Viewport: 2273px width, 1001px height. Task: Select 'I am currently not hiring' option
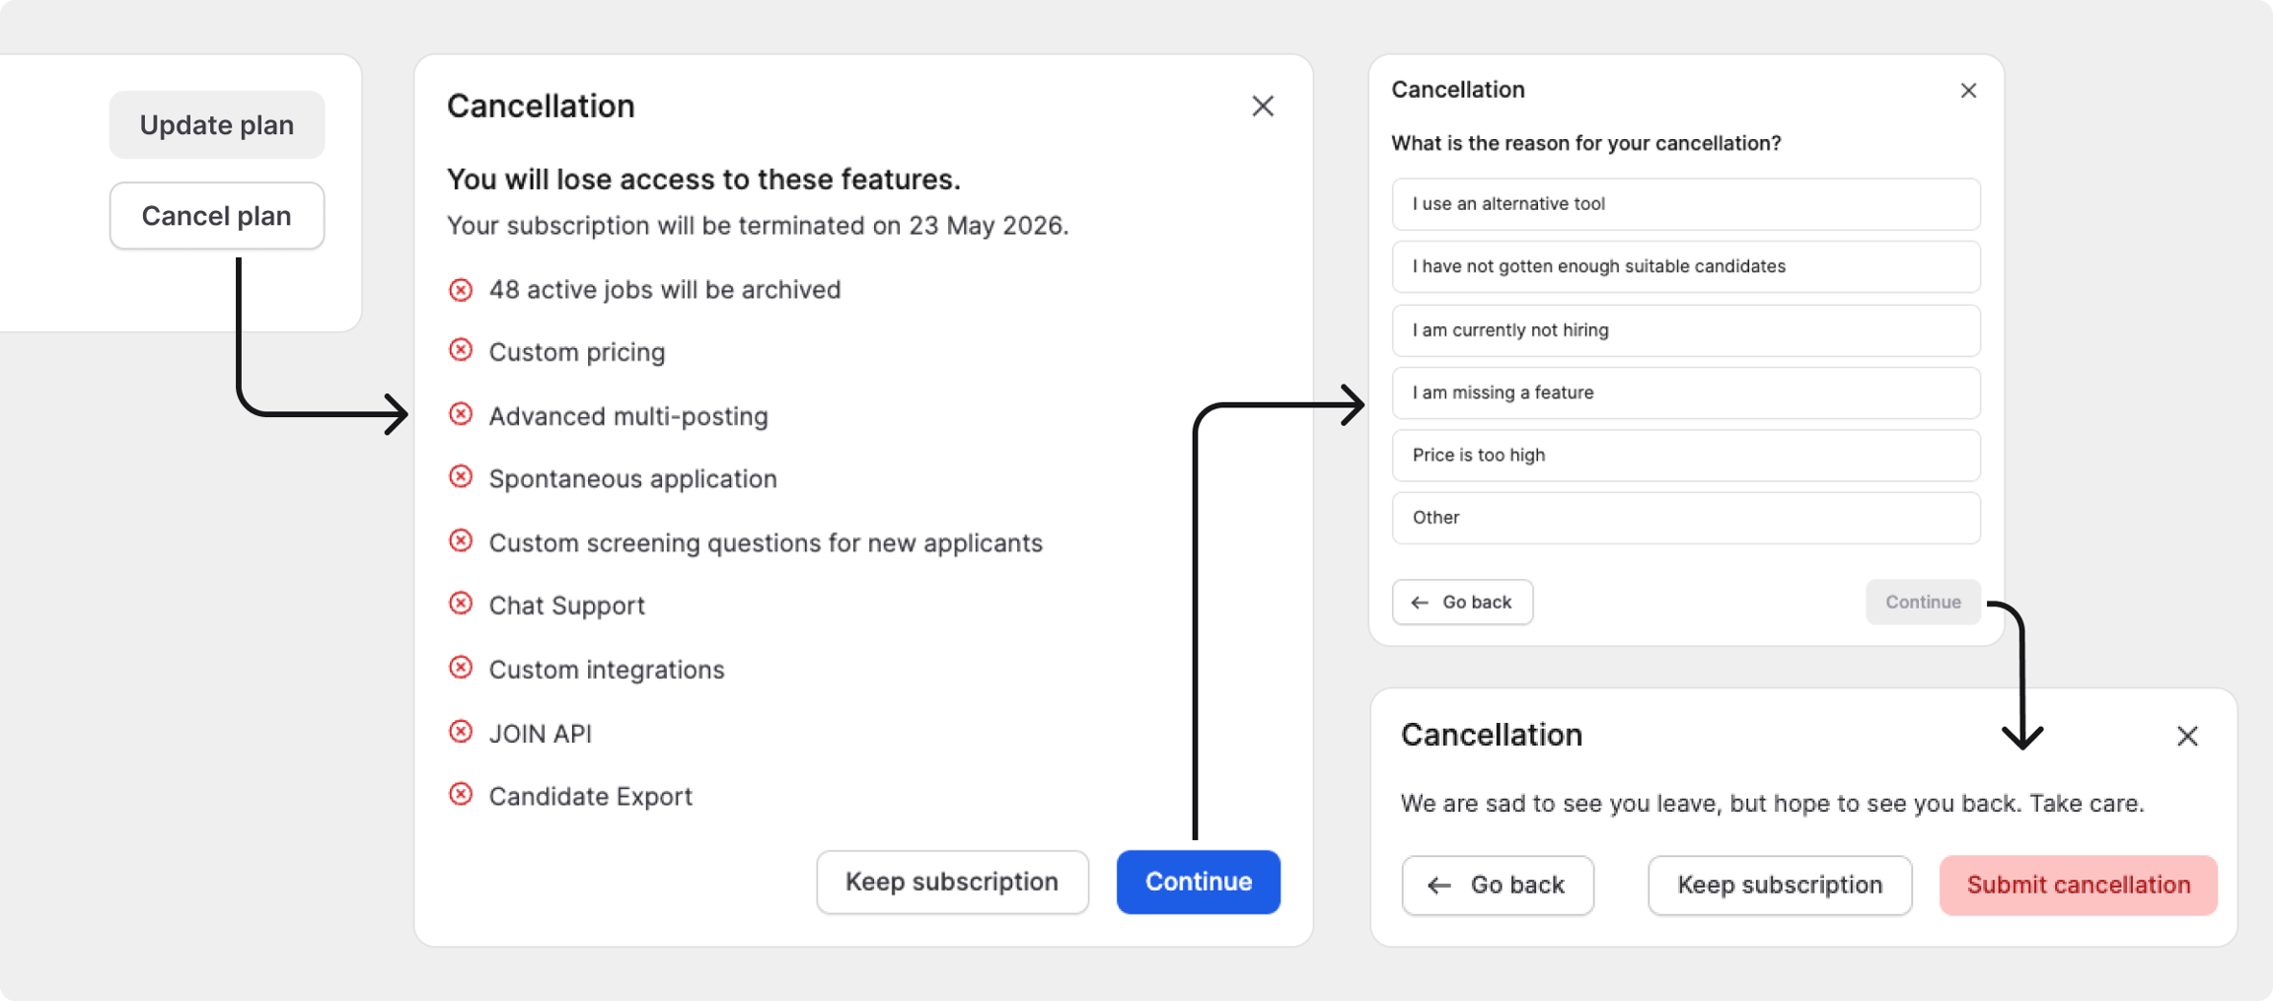(1685, 330)
